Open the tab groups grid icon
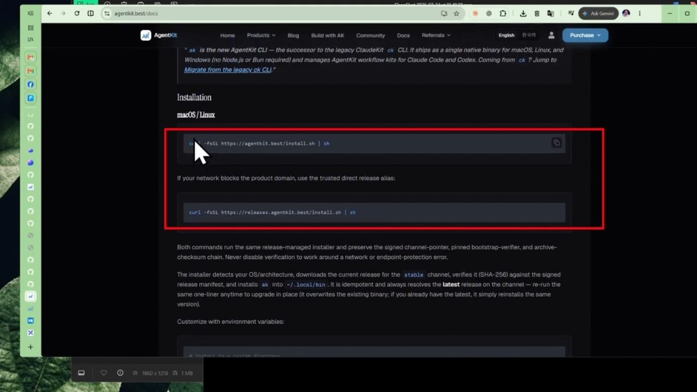Screen dimensions: 697x392 [30, 28]
